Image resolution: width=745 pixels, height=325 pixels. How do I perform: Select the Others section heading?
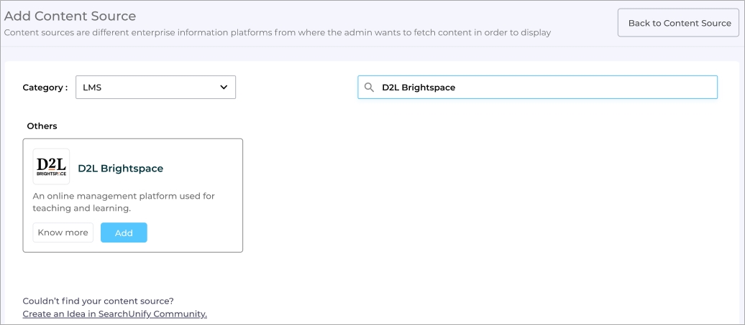click(42, 126)
